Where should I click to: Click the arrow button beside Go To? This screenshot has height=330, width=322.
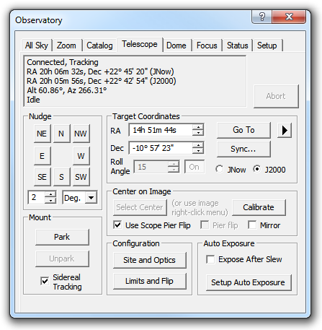click(x=285, y=130)
